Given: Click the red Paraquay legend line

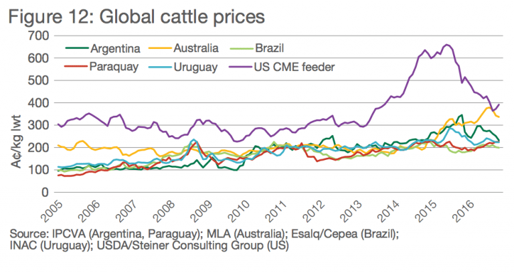Looking at the screenshot, I should (x=76, y=66).
